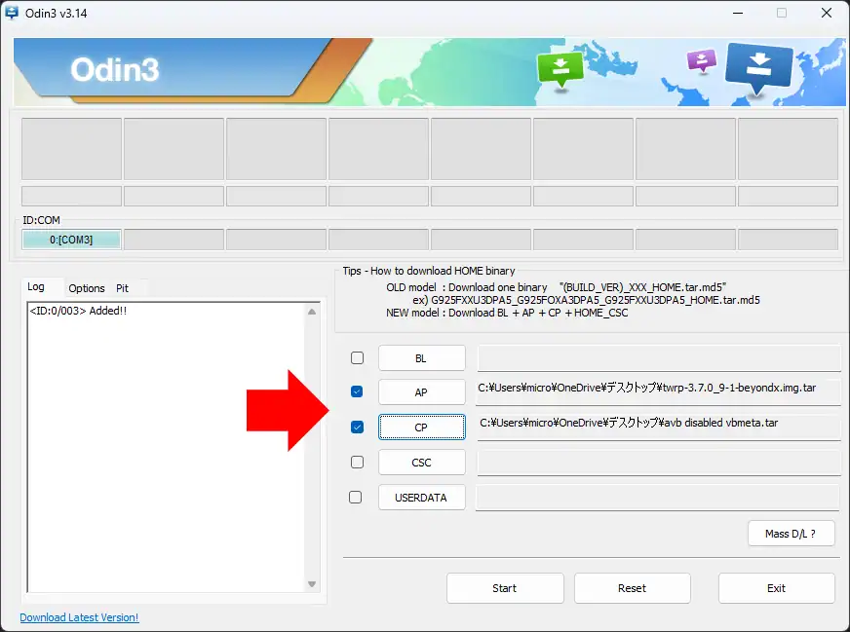Click the purple download bubble icon in banner
The height and width of the screenshot is (632, 850).
(701, 61)
